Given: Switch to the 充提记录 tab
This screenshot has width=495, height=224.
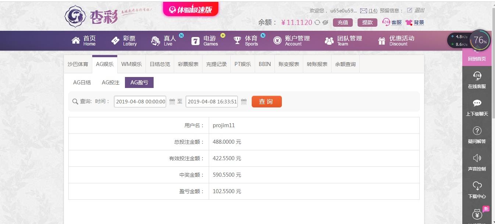Looking at the screenshot, I should pos(216,64).
